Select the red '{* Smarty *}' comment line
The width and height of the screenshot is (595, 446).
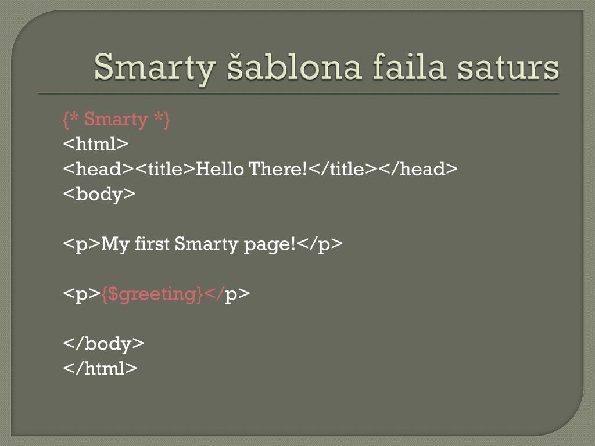pyautogui.click(x=116, y=120)
